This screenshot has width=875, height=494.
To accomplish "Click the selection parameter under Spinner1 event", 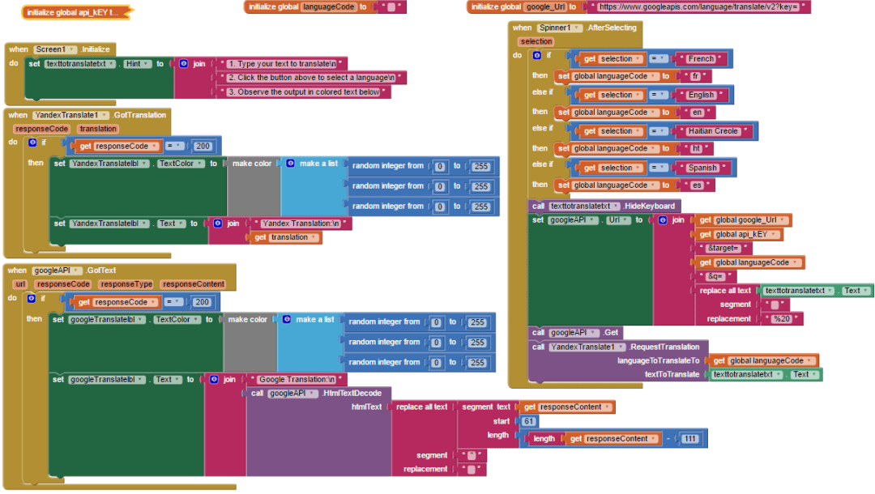I will [536, 41].
